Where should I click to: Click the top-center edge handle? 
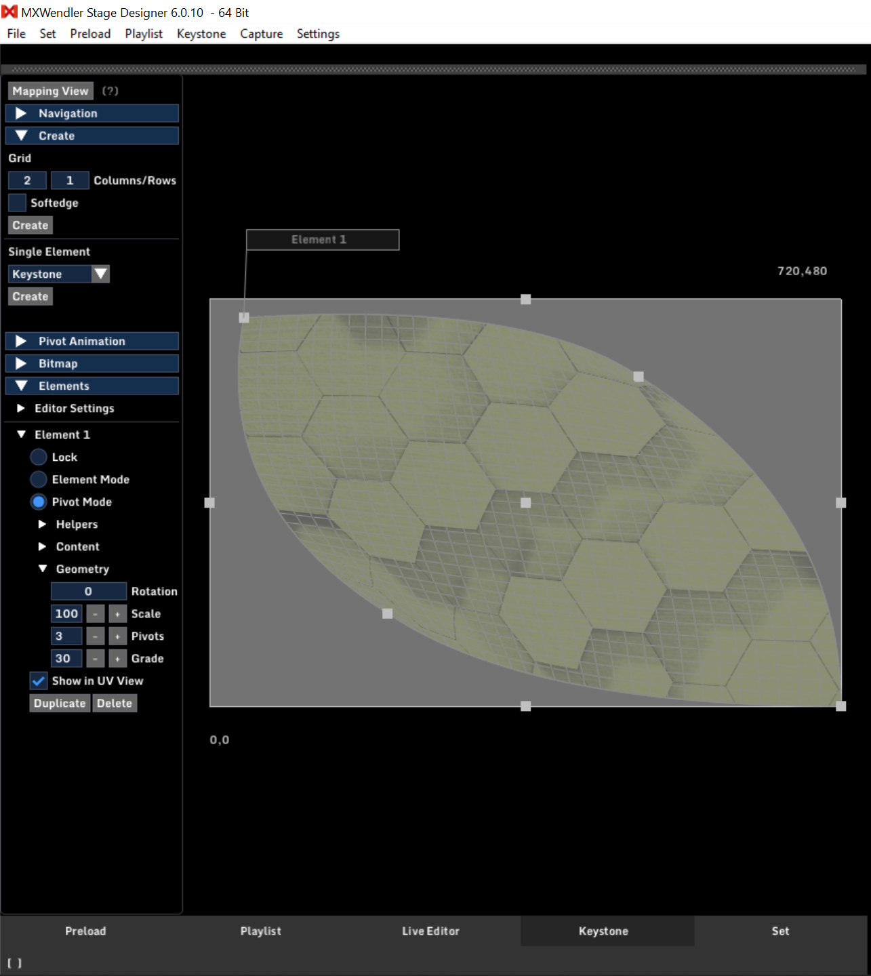(525, 299)
